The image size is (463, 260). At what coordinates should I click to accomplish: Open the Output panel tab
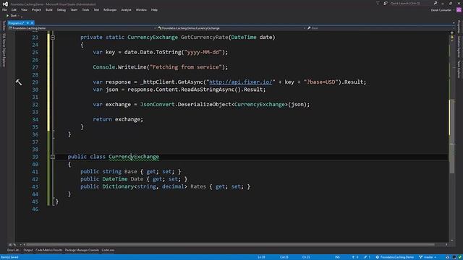pos(28,251)
